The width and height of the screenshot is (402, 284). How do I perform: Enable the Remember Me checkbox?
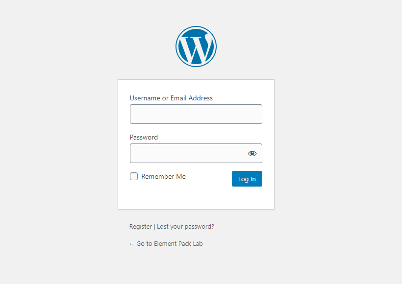click(134, 176)
